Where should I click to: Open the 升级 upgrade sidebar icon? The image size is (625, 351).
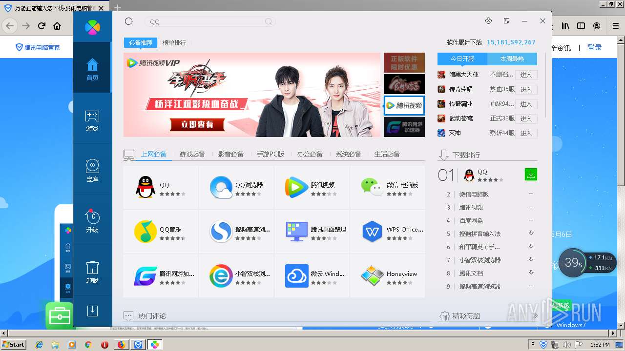pos(92,221)
